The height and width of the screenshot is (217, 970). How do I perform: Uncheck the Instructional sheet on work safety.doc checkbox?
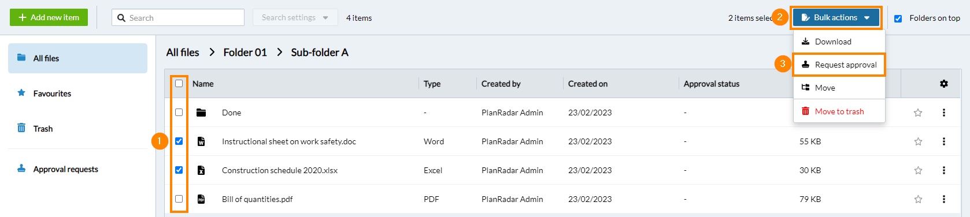coord(179,141)
